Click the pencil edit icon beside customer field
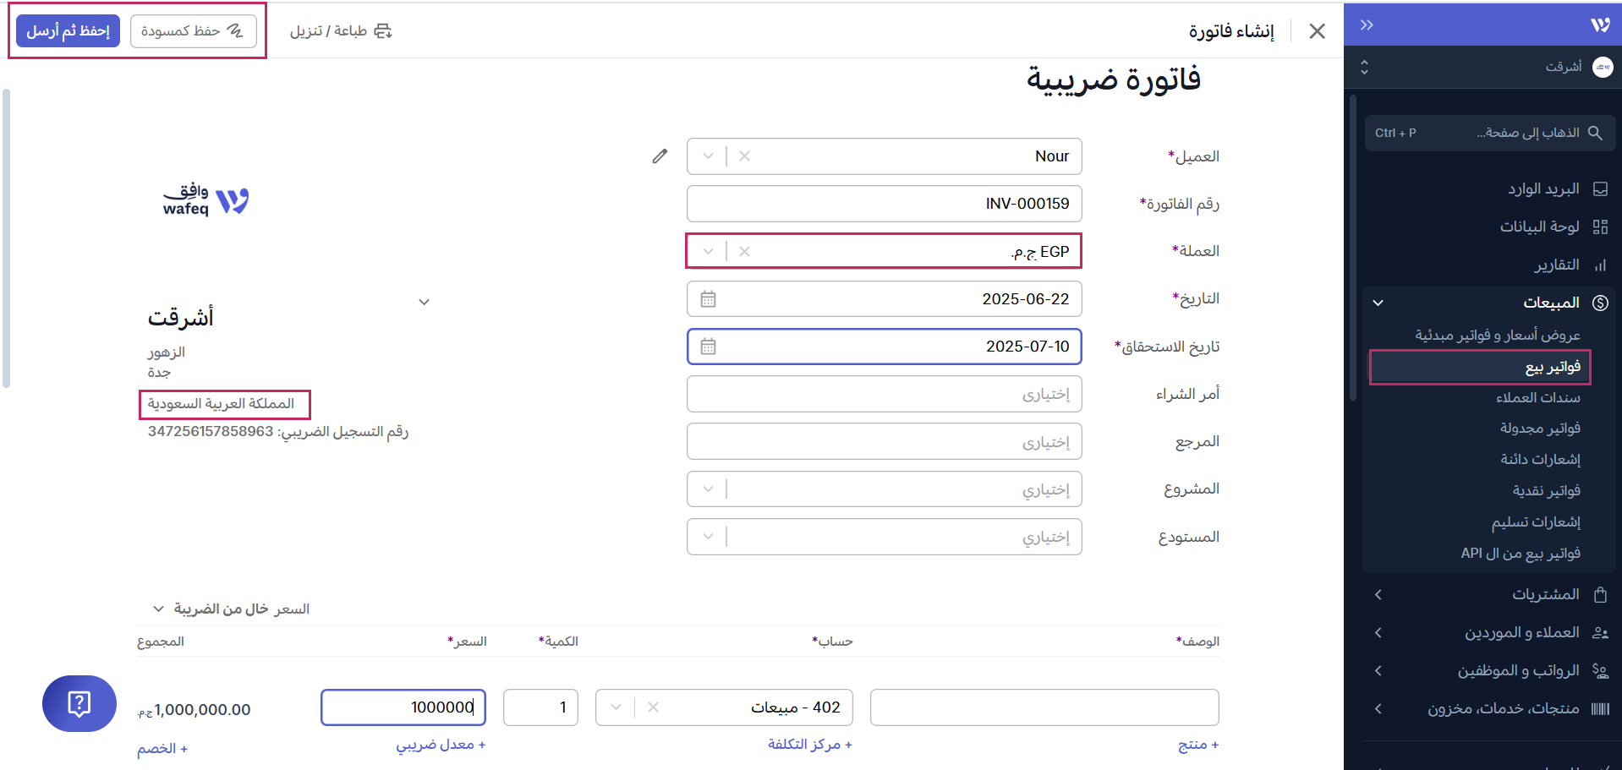This screenshot has width=1622, height=770. 660,156
